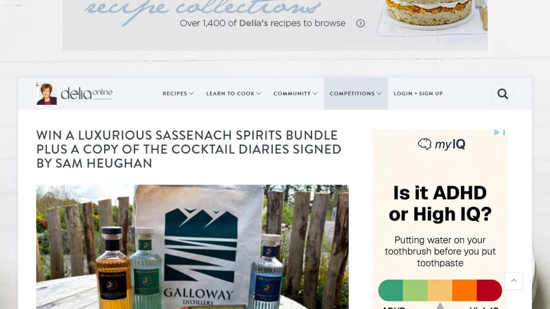Click the ADHD to High IQ color scale
This screenshot has width=550, height=309.
[440, 290]
